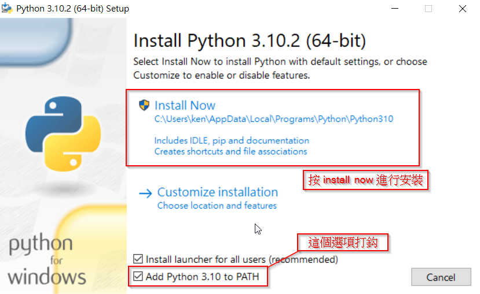Click the red "按 install now 進行安裝" annotation
Viewport: 480px width, 294px height.
pos(366,180)
